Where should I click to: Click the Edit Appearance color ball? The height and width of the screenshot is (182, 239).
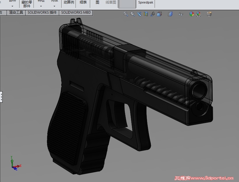coord(192,14)
